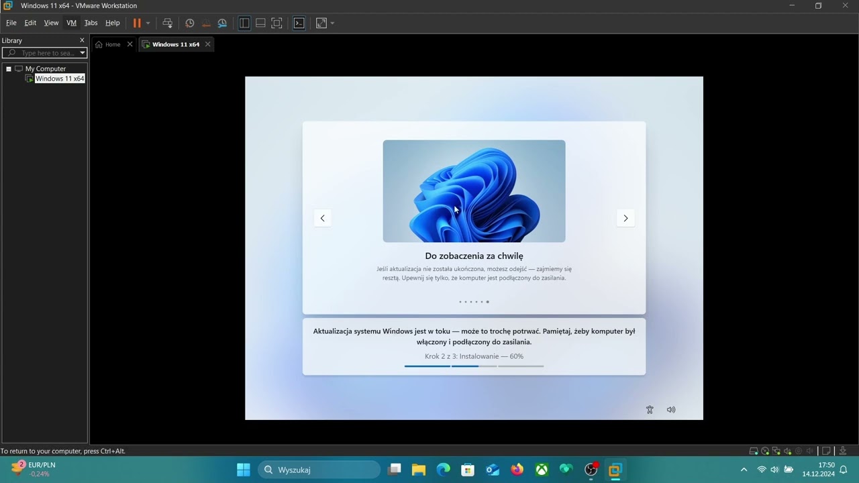
Task: Switch to OBS Studio on the taskbar
Action: pos(591,470)
